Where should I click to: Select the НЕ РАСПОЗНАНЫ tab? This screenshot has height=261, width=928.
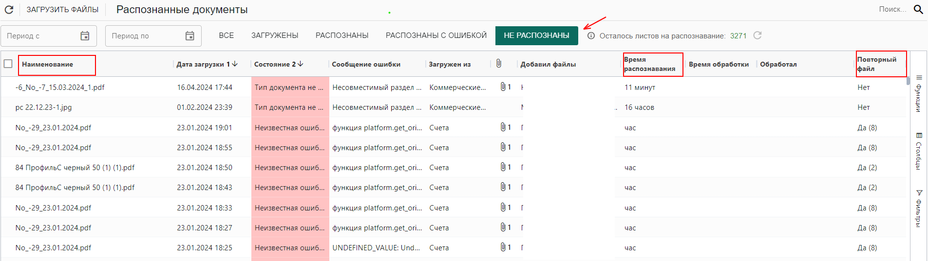click(536, 35)
